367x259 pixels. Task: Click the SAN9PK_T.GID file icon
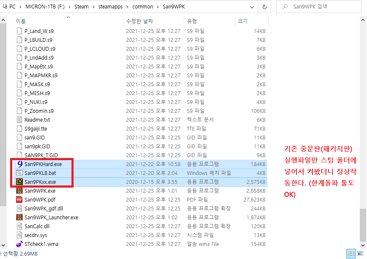[19, 155]
